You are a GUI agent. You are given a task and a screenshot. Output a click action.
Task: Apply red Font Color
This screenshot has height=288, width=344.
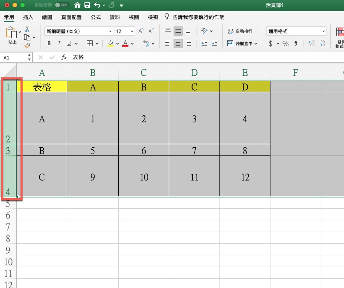(x=125, y=44)
